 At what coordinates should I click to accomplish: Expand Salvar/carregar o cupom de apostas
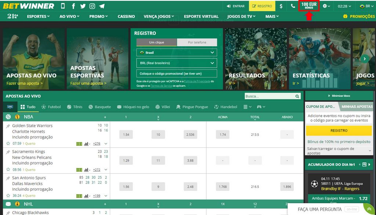(339, 151)
